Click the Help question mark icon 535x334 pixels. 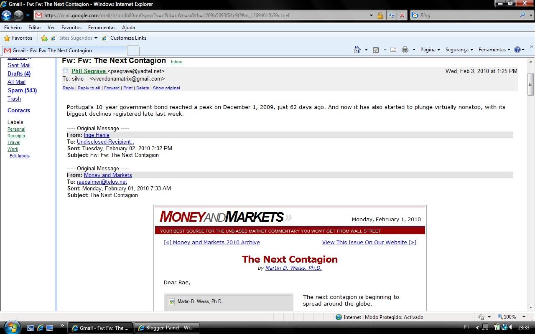point(517,50)
